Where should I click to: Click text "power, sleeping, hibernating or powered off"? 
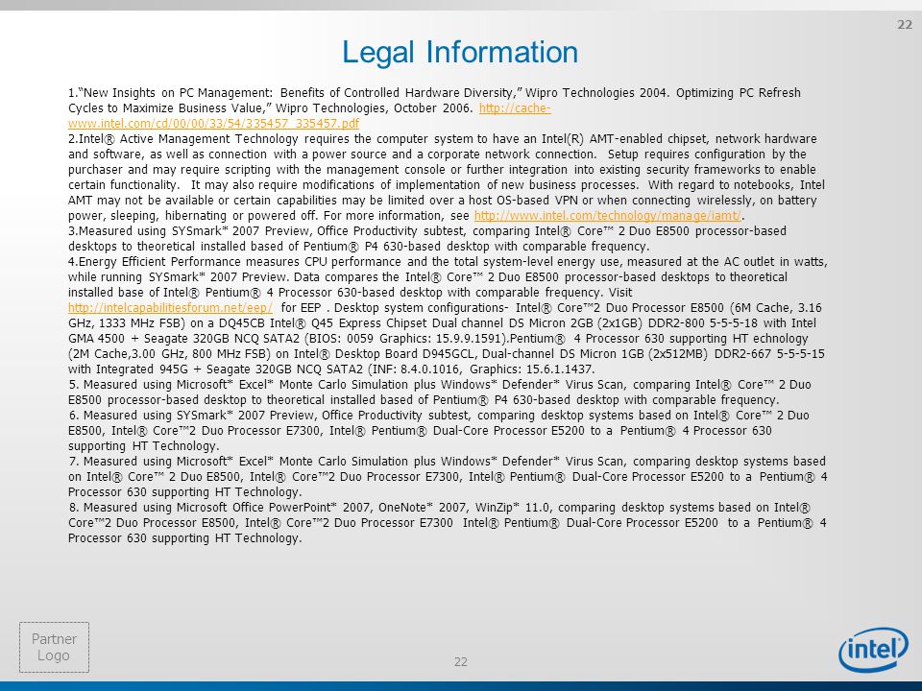click(x=193, y=216)
